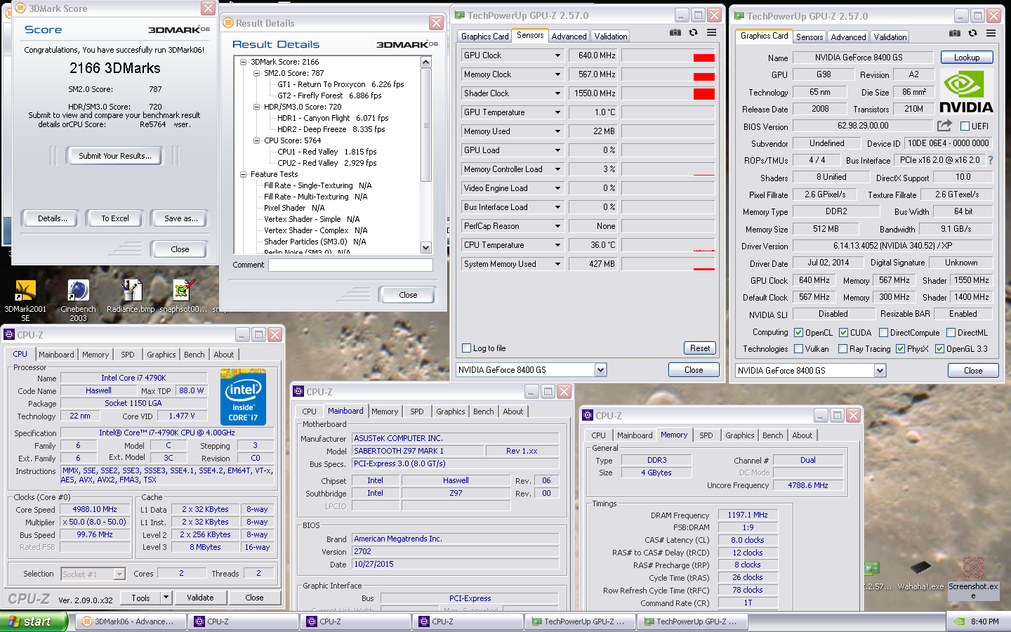Toggle the OpenCL checkbox
This screenshot has height=632, width=1011.
[798, 333]
